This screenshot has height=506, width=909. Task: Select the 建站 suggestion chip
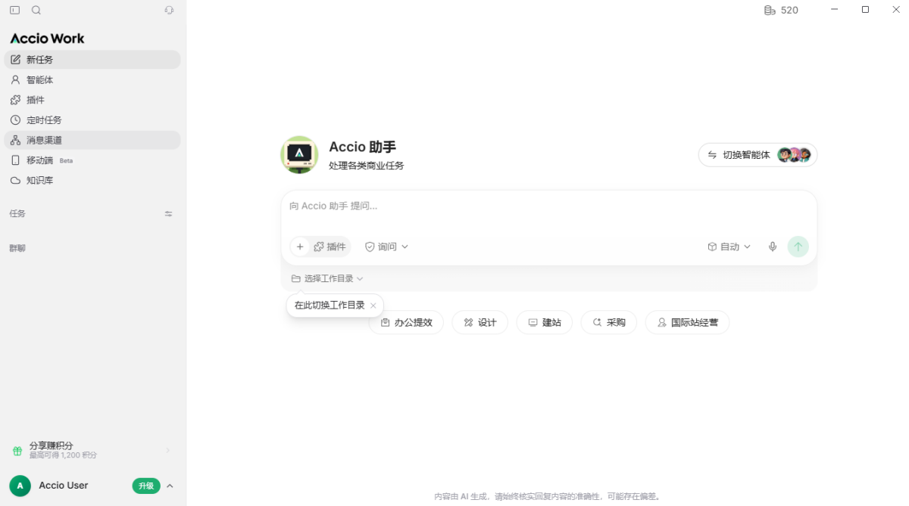[544, 322]
